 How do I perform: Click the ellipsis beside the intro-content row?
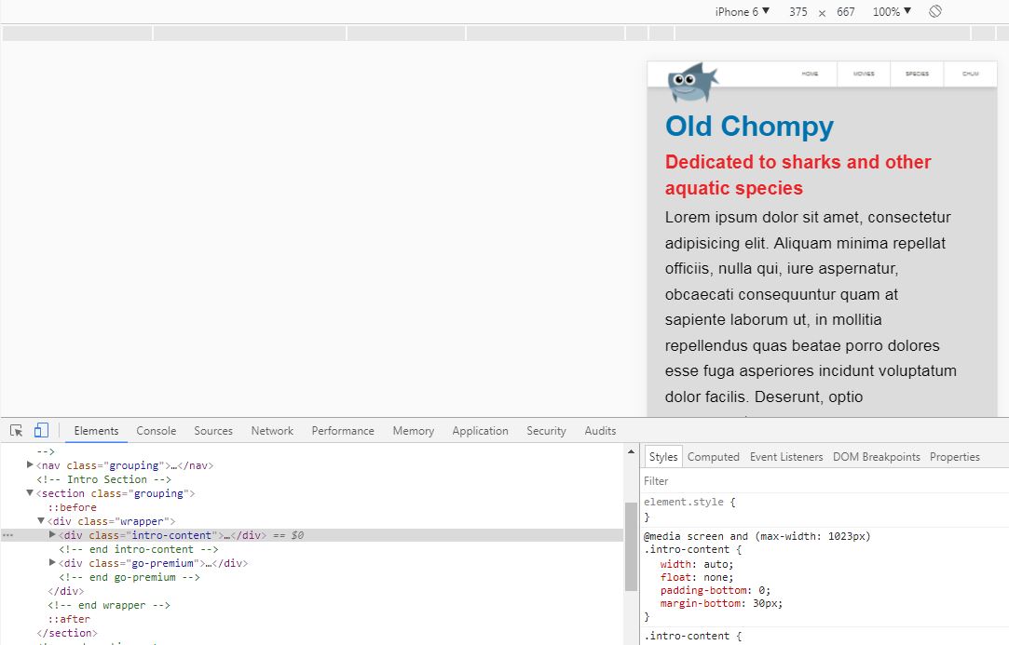point(7,536)
